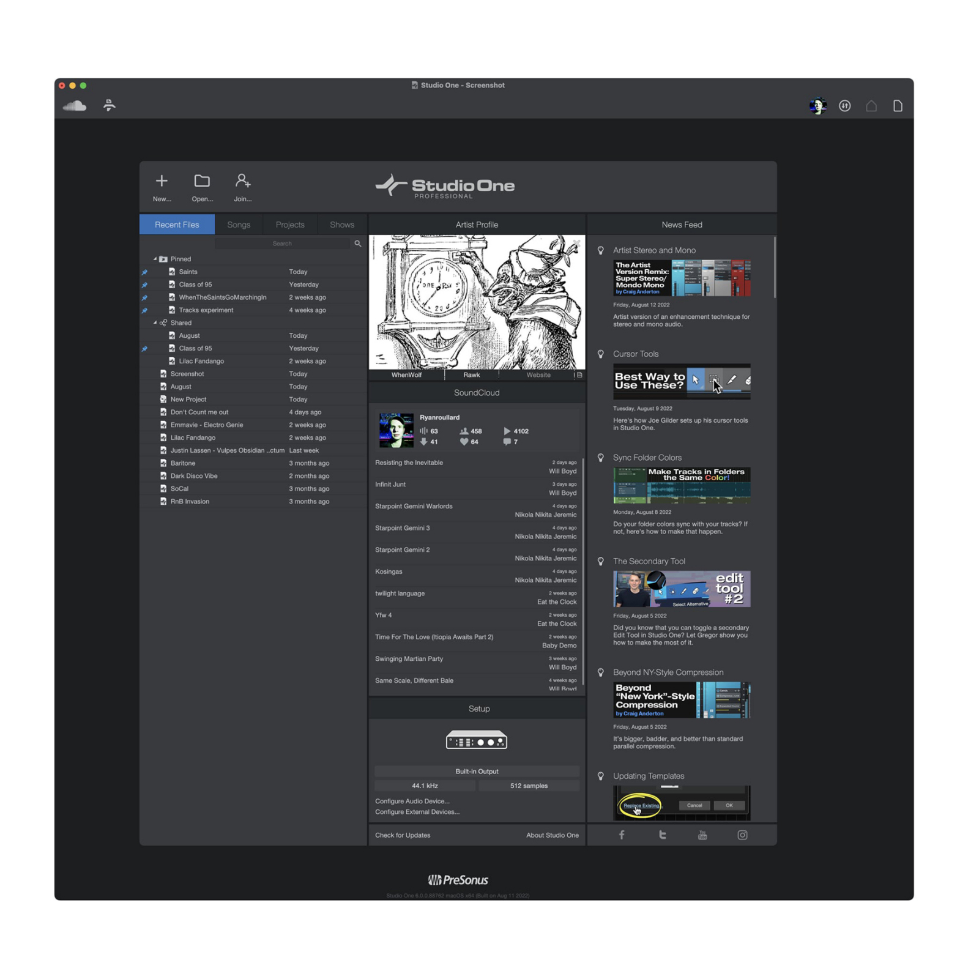Go to the Start page home icon
The height and width of the screenshot is (979, 979).
(x=871, y=106)
